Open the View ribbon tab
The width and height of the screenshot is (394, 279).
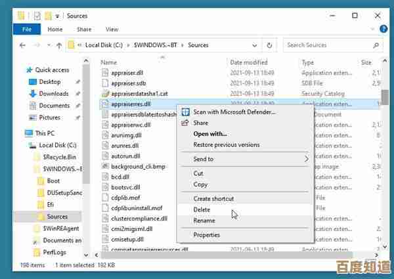click(x=112, y=30)
